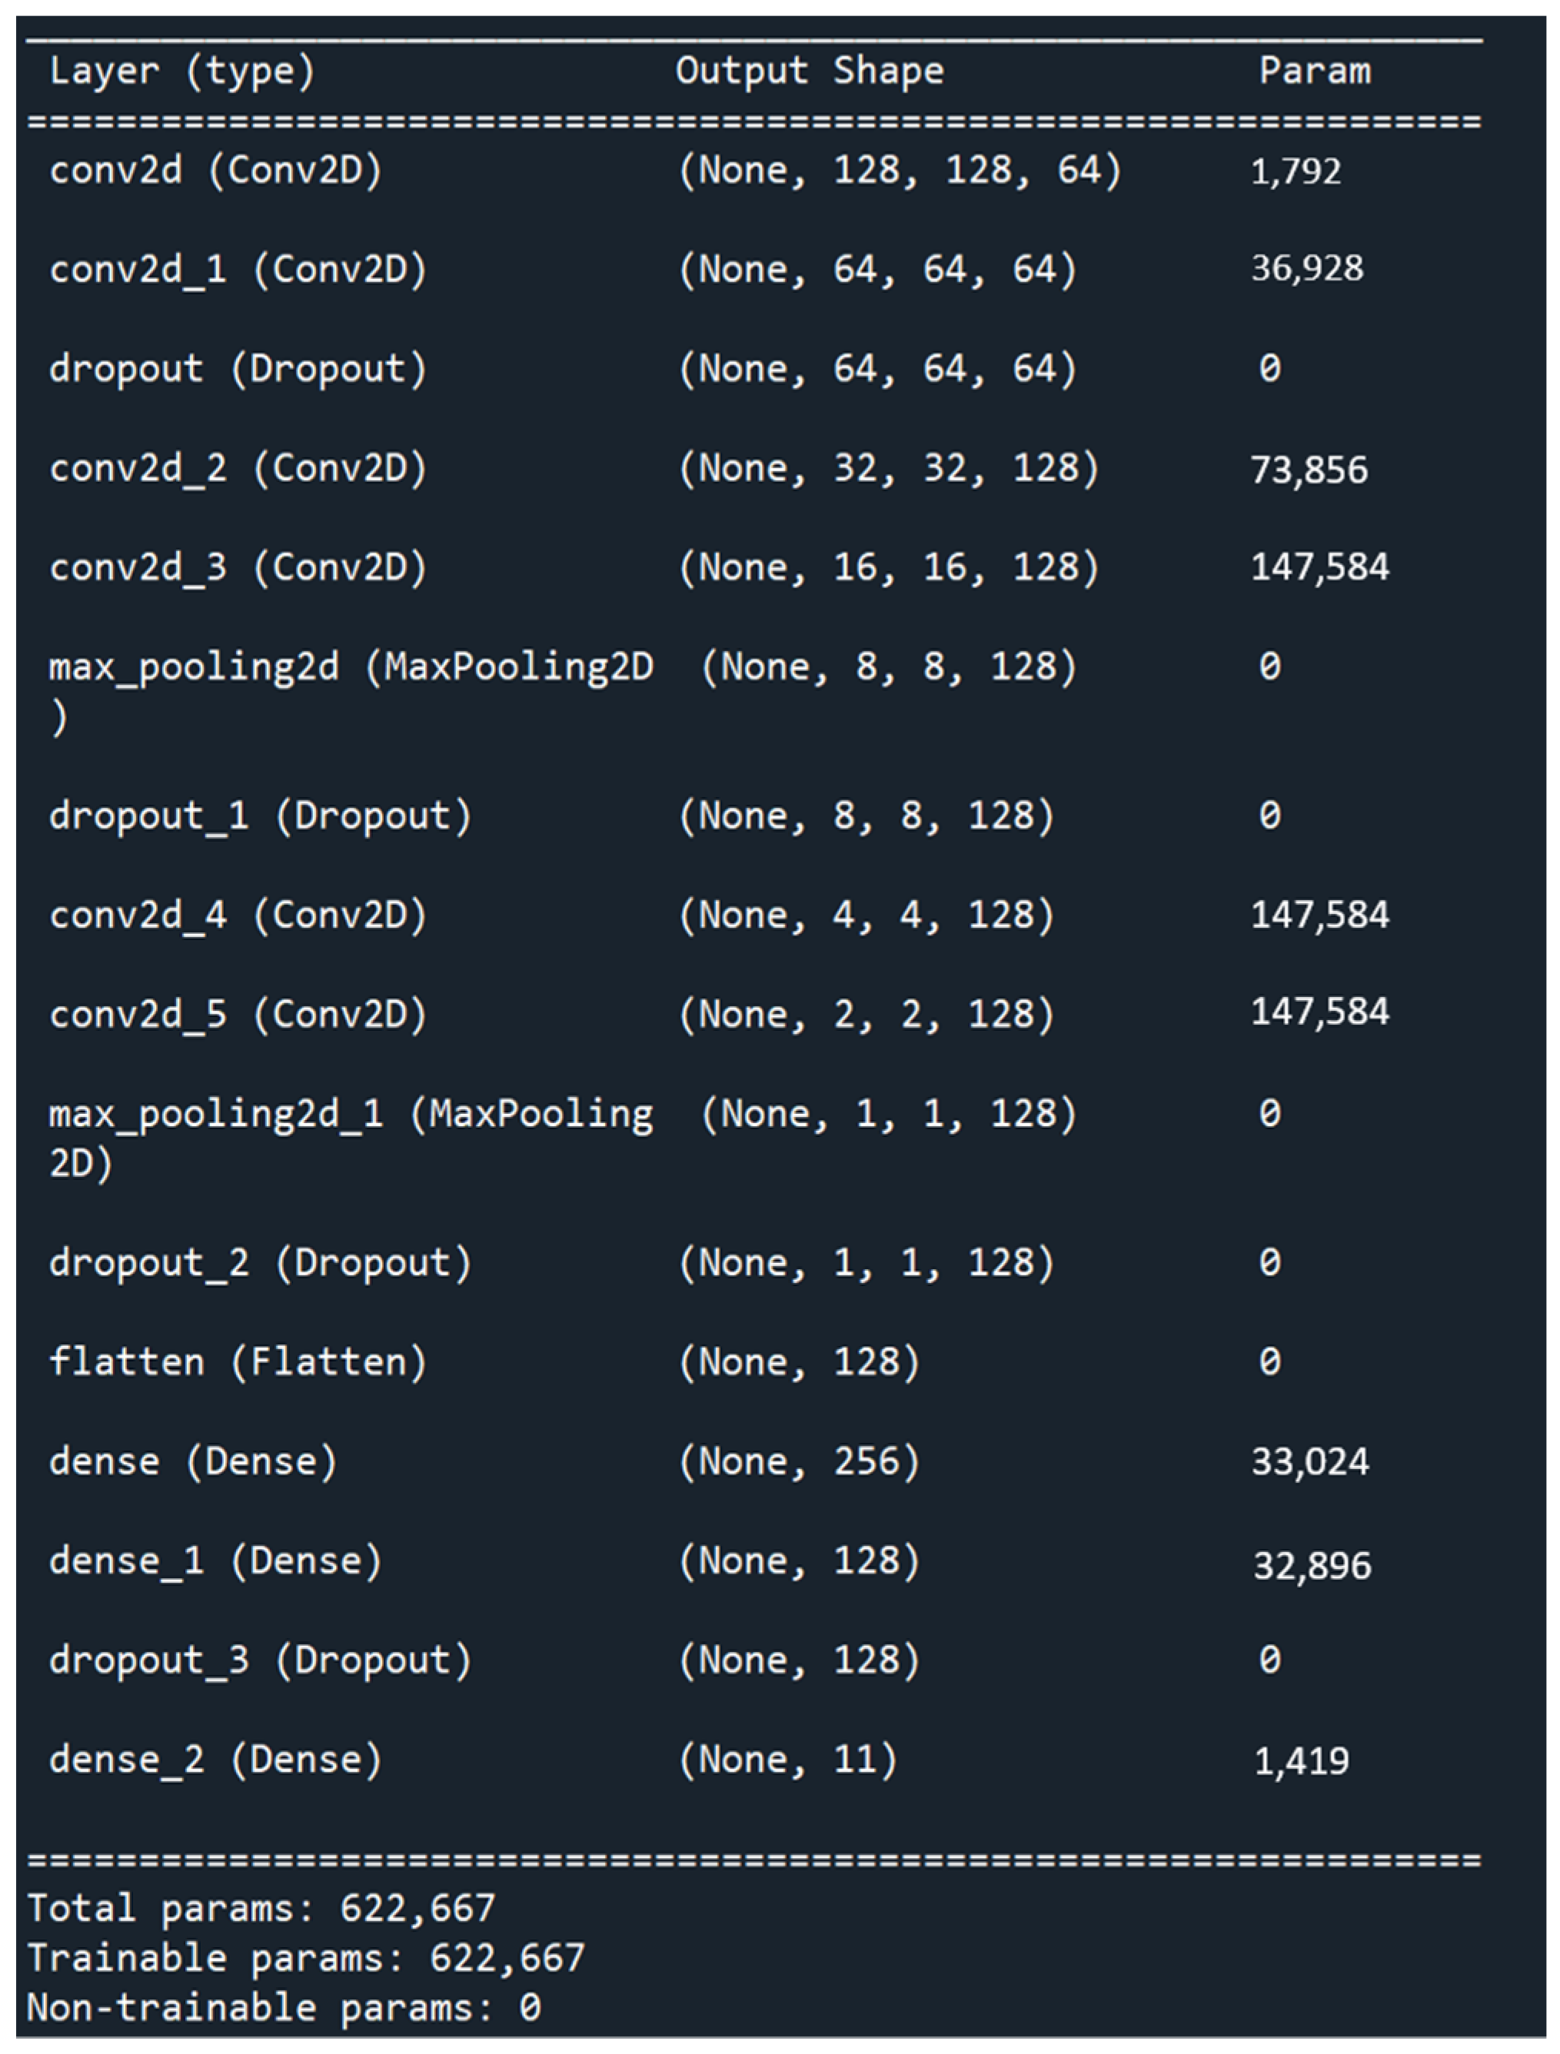Screen dimensions: 1560x2054
Task: Click the first dropout (Dropout) layer name
Action: point(238,370)
